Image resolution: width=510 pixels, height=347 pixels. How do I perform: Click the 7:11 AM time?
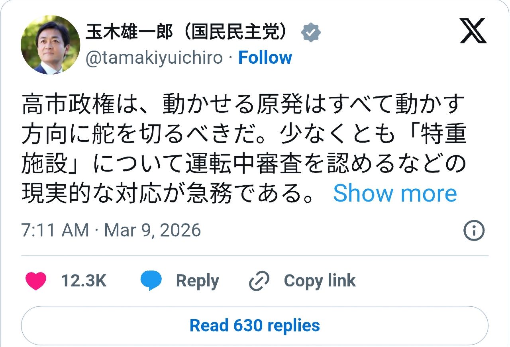[55, 231]
